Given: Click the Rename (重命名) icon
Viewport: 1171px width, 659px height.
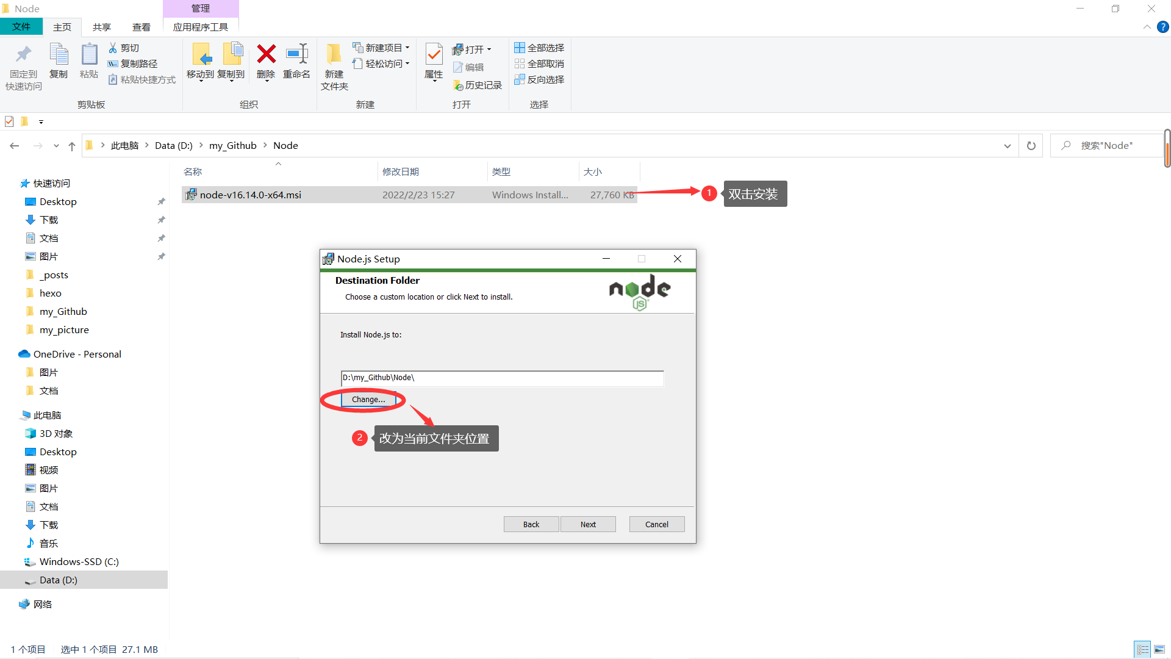Looking at the screenshot, I should (296, 54).
